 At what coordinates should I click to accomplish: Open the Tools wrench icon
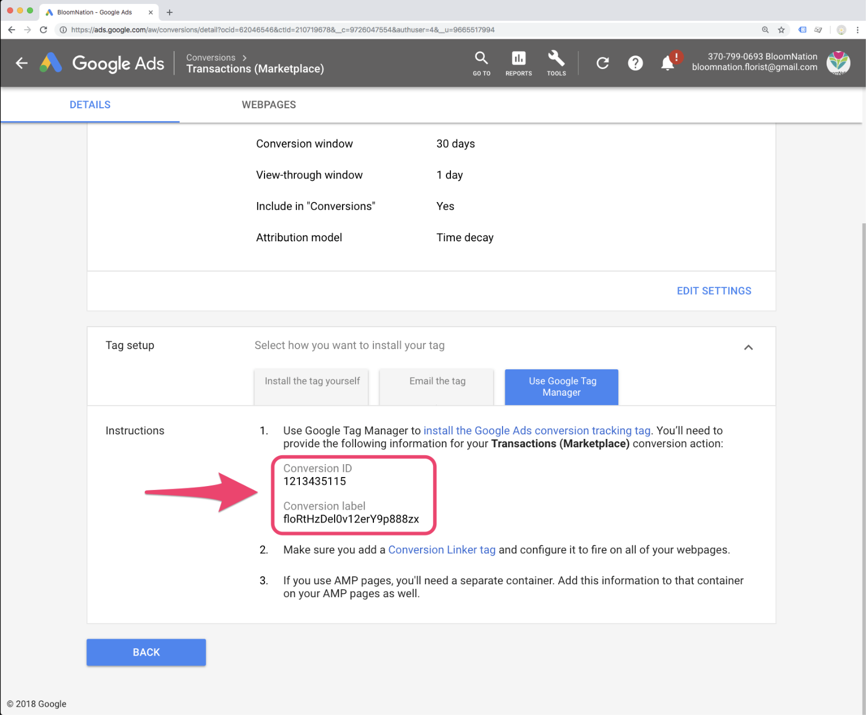click(556, 63)
